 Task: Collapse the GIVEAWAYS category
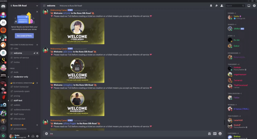[x=17, y=125]
